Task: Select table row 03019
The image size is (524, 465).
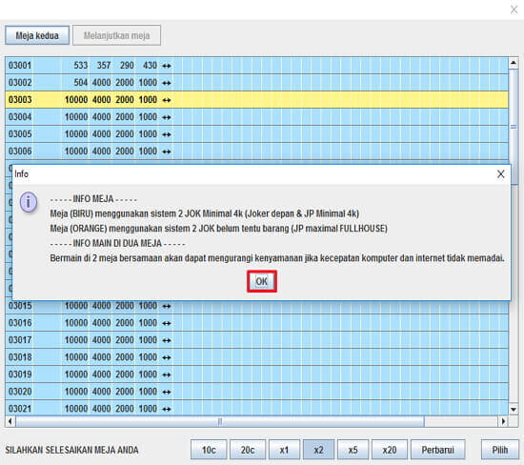Action: pos(256,374)
